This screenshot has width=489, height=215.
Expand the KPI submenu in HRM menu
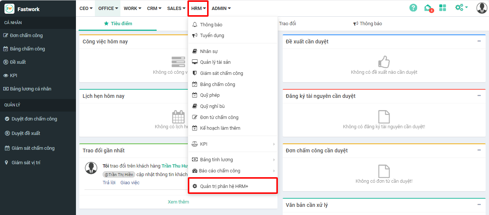point(233,144)
